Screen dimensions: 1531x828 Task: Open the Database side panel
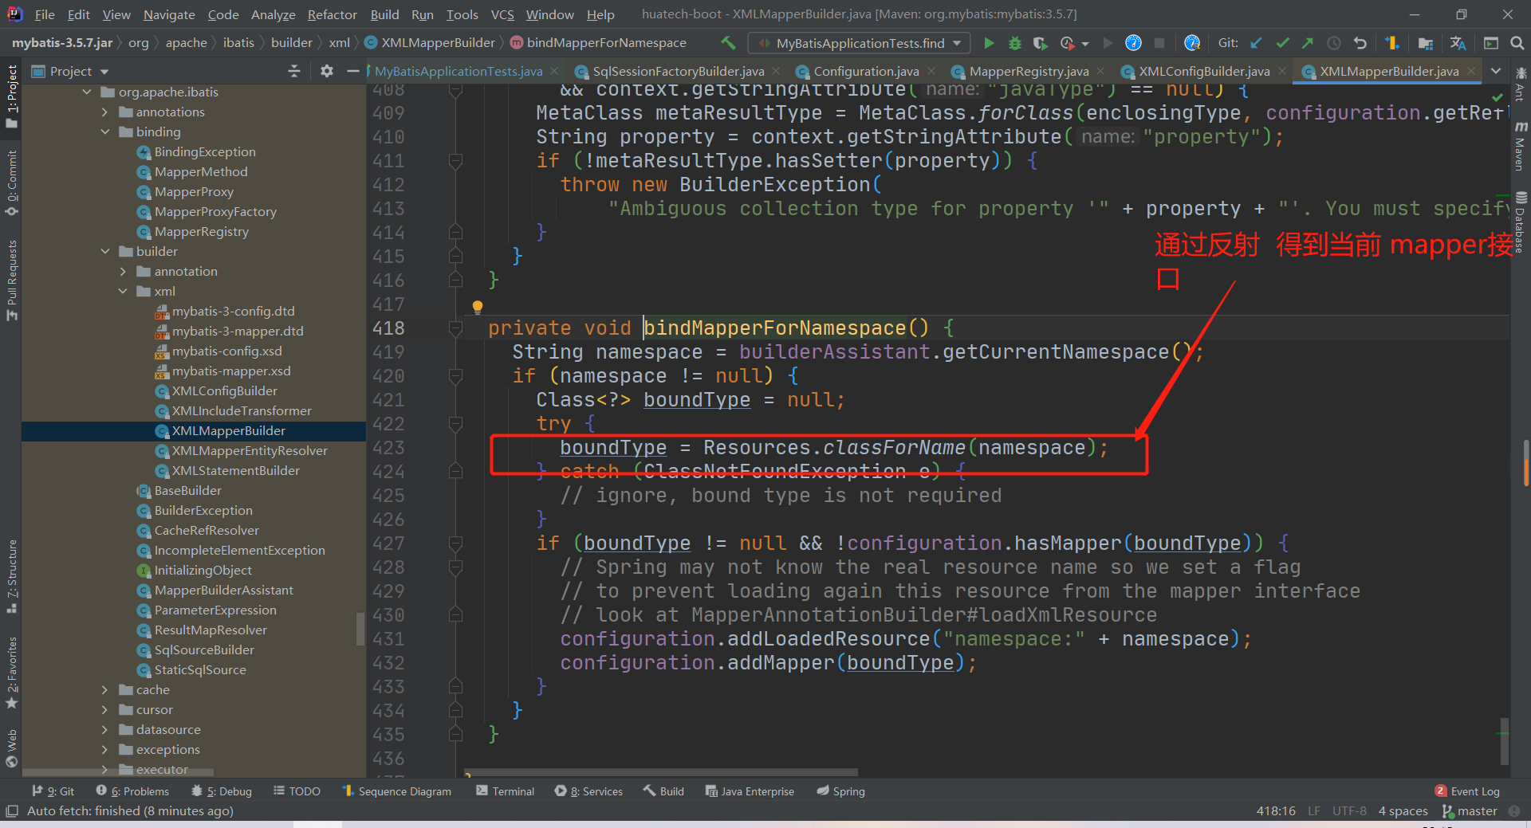1521,222
